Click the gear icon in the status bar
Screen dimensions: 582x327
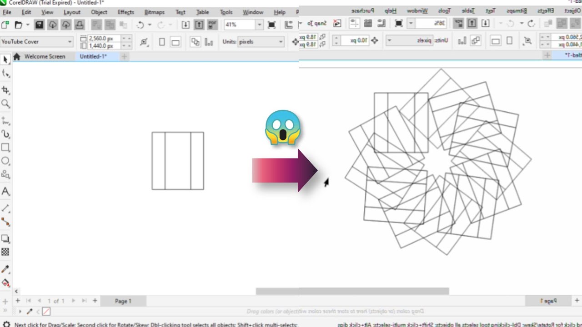click(x=6, y=324)
